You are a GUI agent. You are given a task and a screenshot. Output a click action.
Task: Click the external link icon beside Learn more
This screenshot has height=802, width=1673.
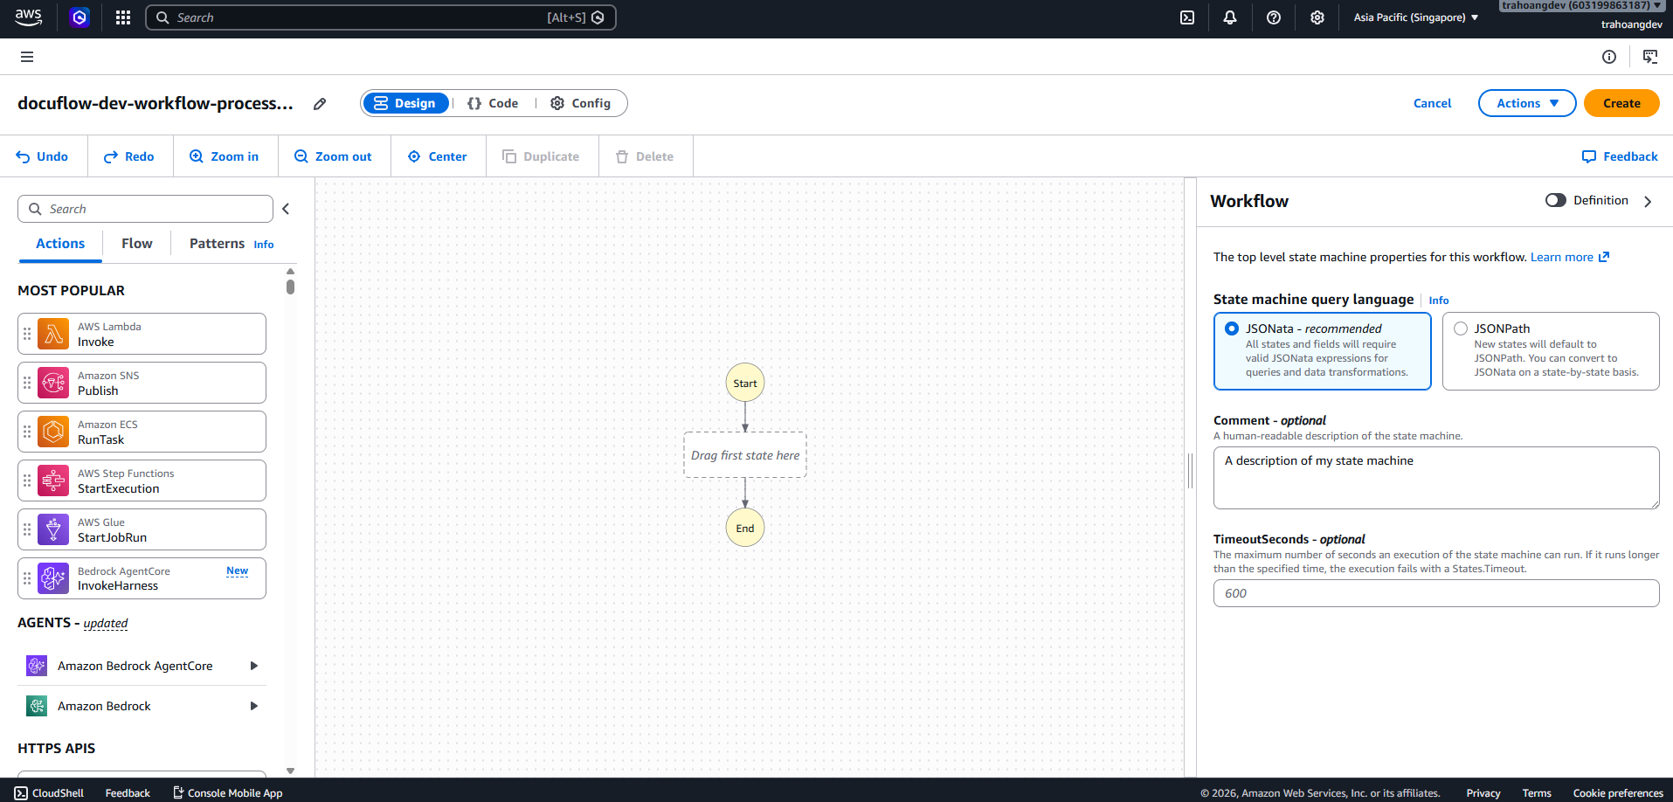tap(1604, 257)
